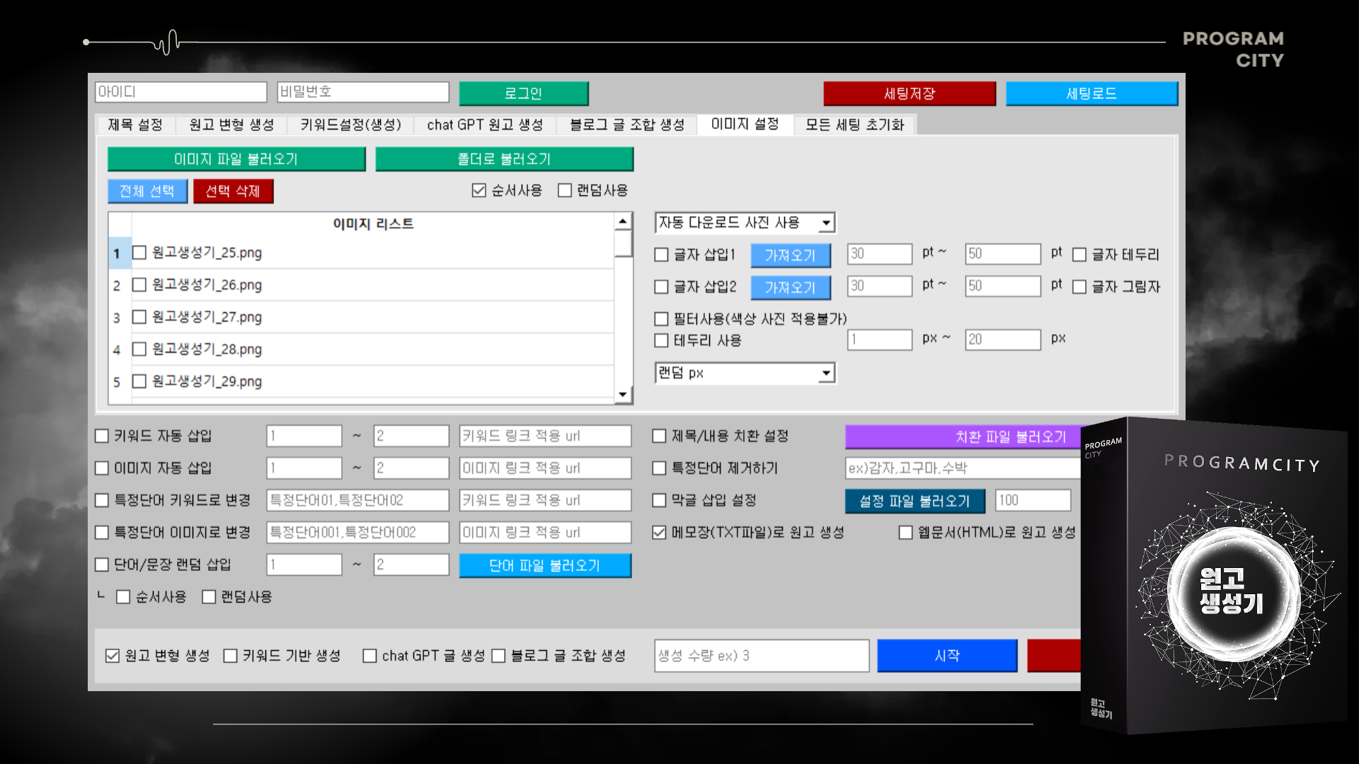This screenshot has width=1359, height=764.
Task: Check the 원고생성기_29.png row checkbox
Action: coord(139,381)
